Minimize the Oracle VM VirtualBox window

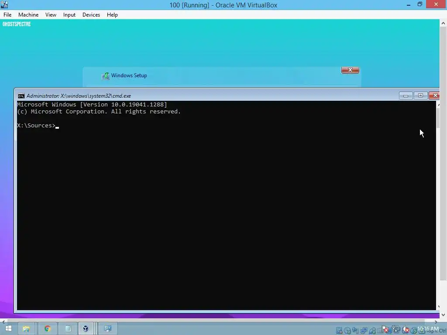tap(409, 4)
